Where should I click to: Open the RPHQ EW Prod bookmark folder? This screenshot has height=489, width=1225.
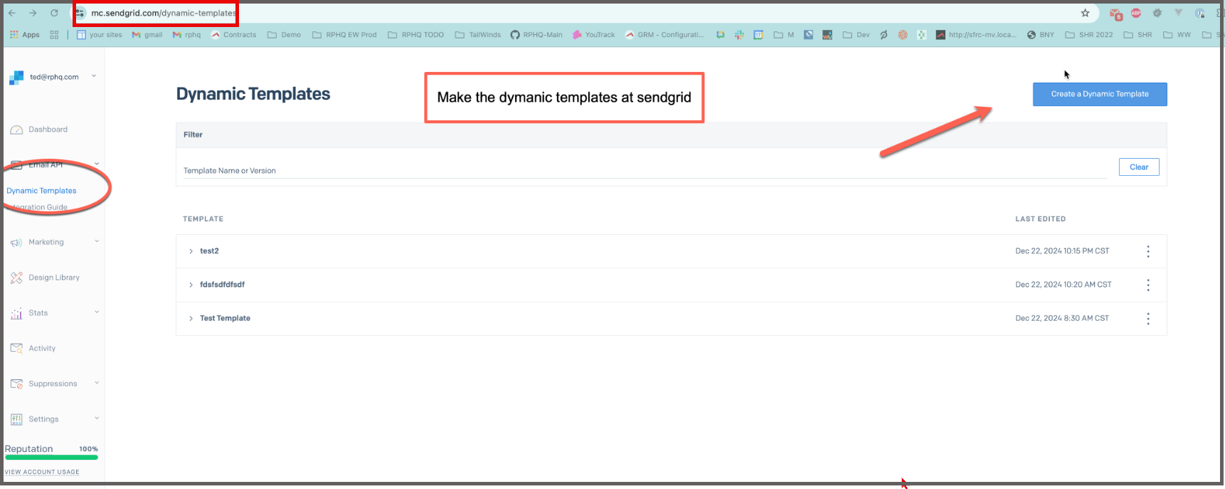pyautogui.click(x=344, y=35)
